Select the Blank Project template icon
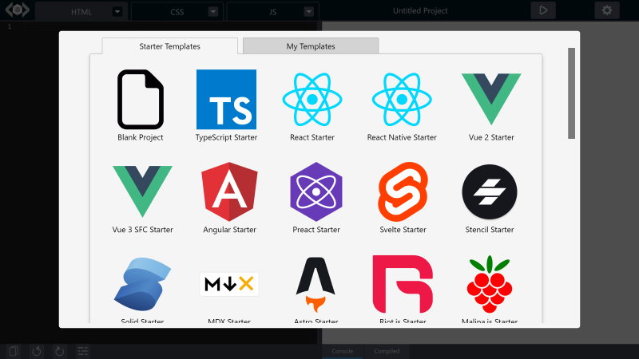639x359 pixels. point(140,99)
